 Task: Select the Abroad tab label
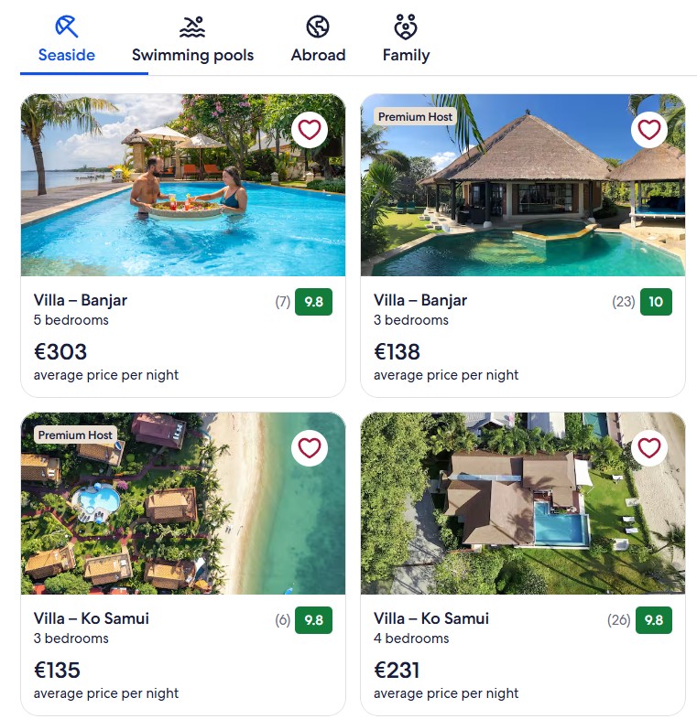click(x=318, y=55)
